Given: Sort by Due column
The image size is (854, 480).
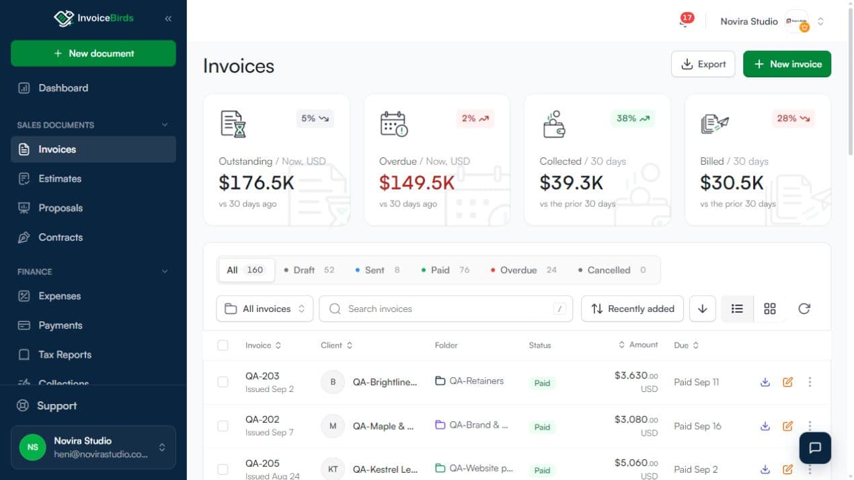Looking at the screenshot, I should click(687, 346).
